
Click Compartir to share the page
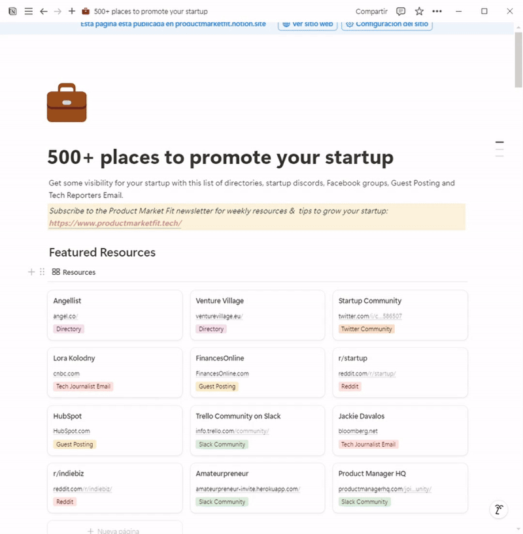tap(371, 11)
